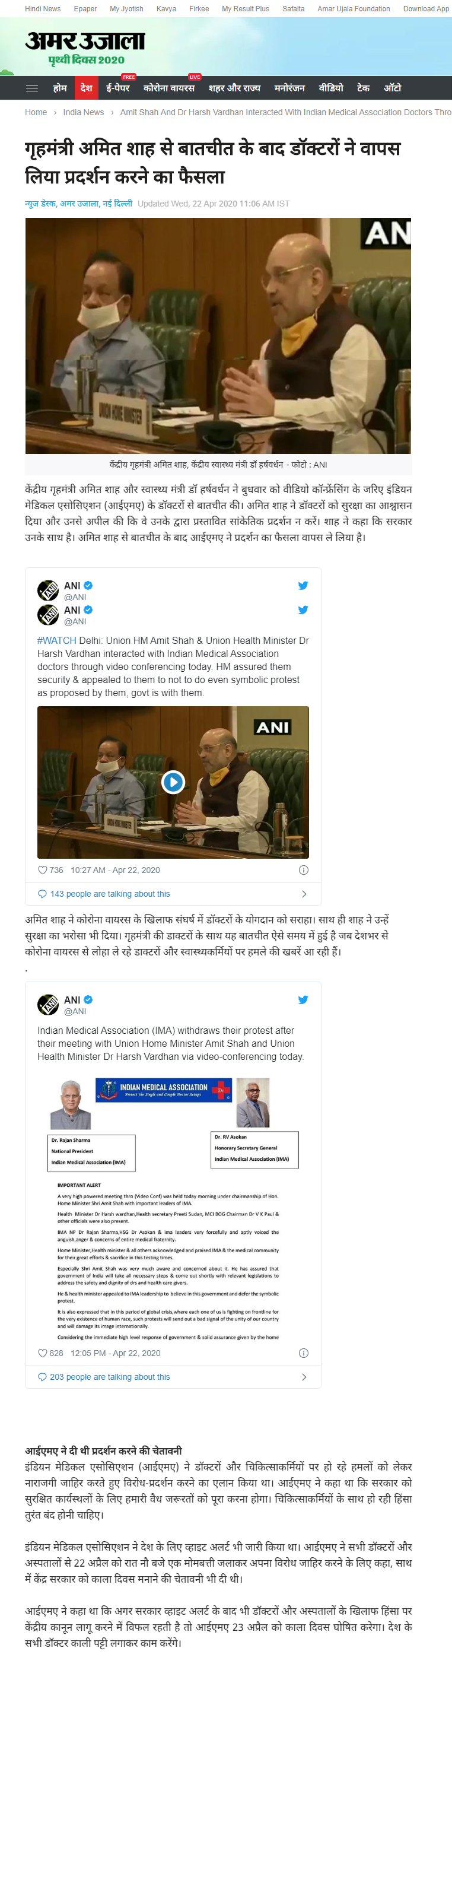Open the देश nav tab
This screenshot has width=452, height=1886.
click(x=86, y=88)
